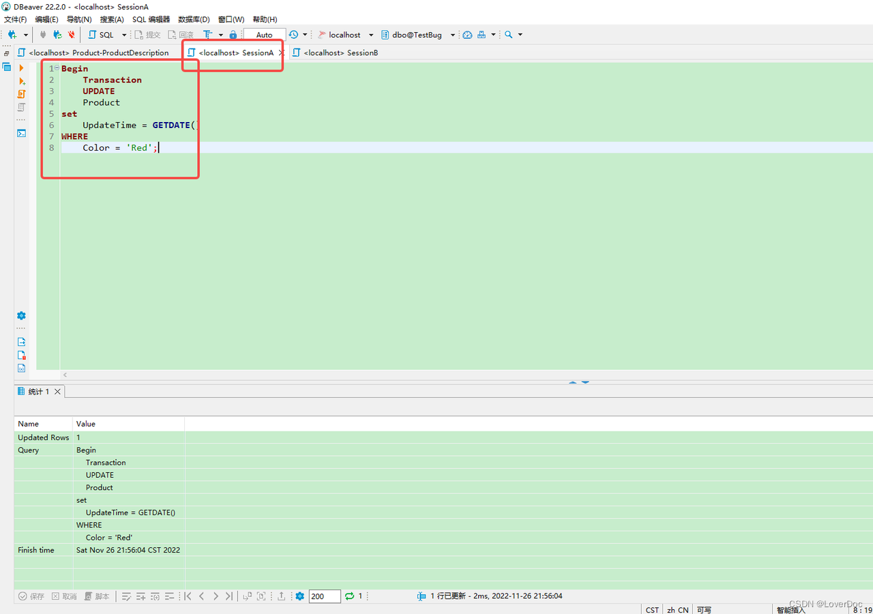
Task: Execute SQL statement with orange play icon
Action: (21, 68)
